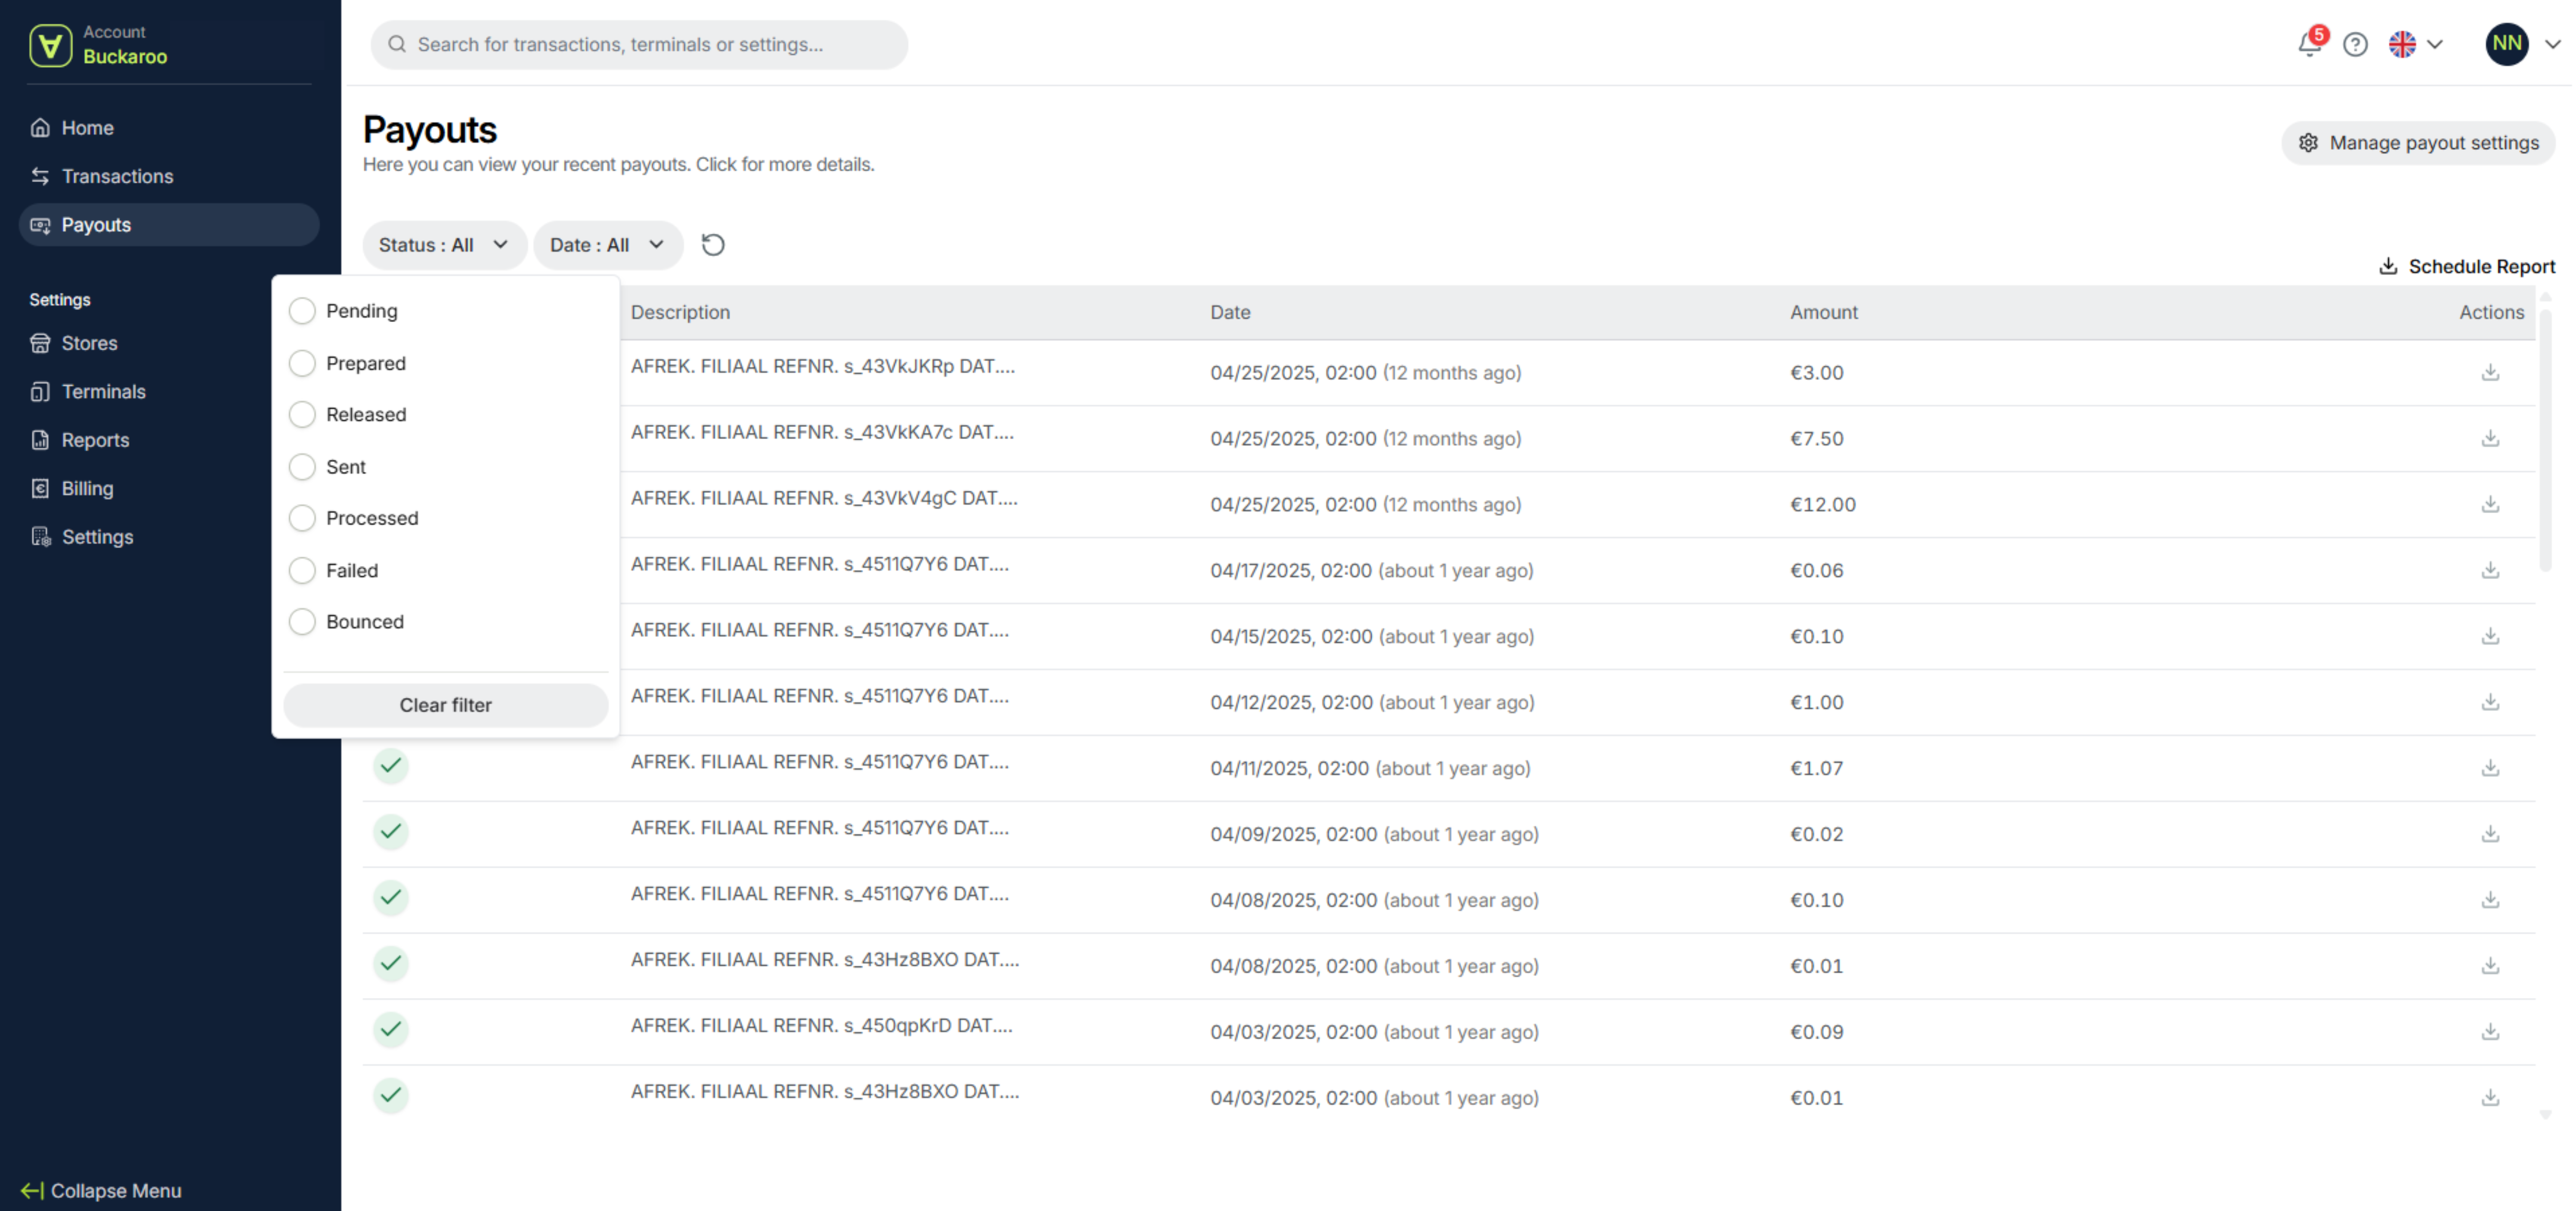The height and width of the screenshot is (1211, 2576).
Task: Click the Terminals sidebar icon
Action: click(x=40, y=392)
